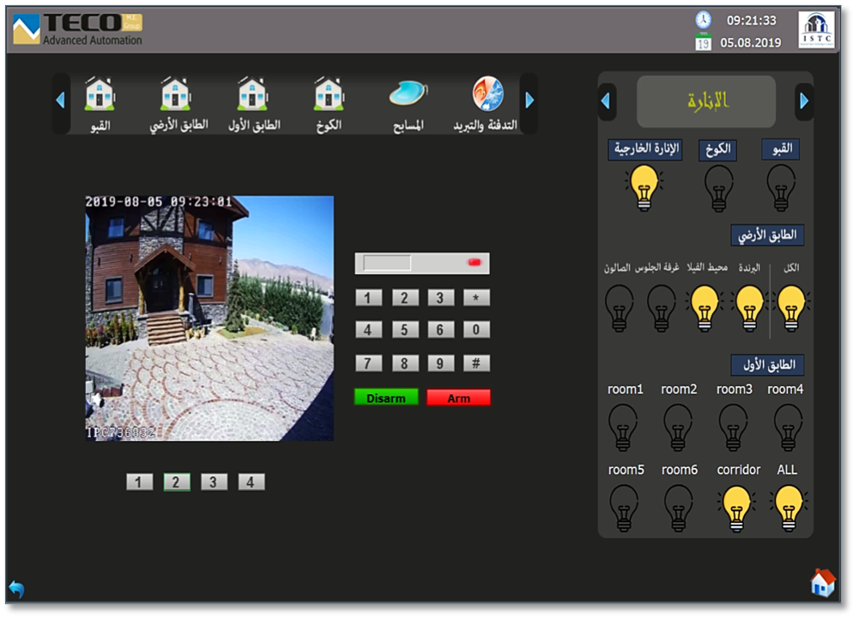Go to next panel after الإنارة
The height and width of the screenshot is (618, 856).
[x=804, y=102]
